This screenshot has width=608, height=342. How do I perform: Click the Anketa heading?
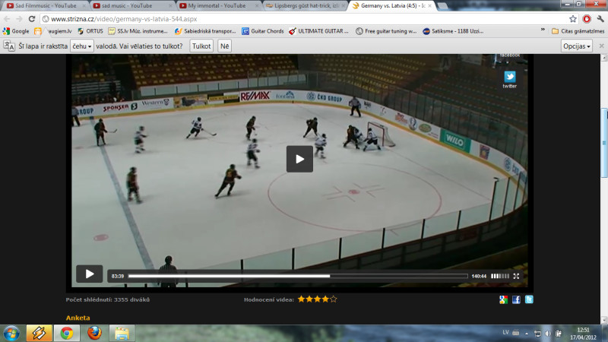[78, 318]
